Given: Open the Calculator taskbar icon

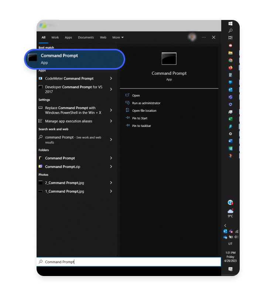Looking at the screenshot, I should (230, 75).
